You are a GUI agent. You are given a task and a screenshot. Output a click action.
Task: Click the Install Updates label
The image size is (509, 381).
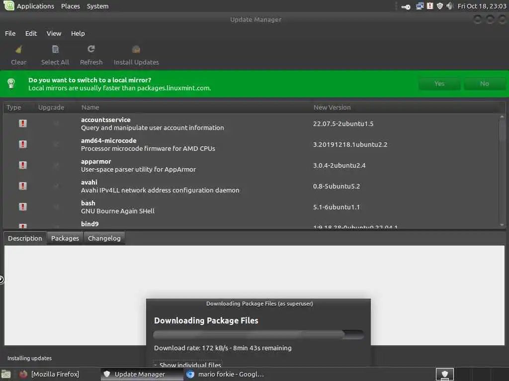136,62
